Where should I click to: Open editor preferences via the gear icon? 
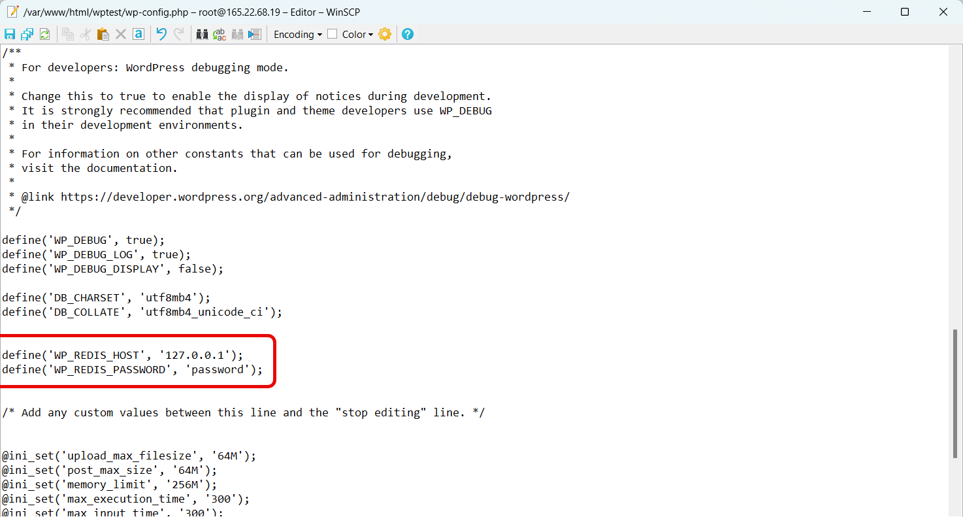[x=385, y=35]
